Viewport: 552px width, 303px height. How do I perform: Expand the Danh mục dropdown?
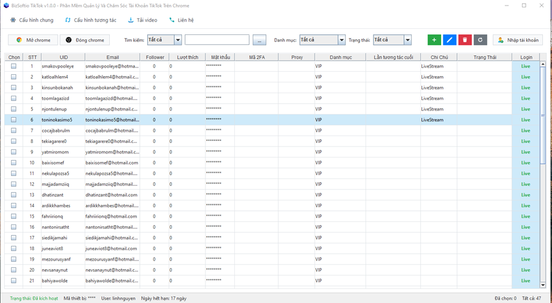(x=342, y=40)
